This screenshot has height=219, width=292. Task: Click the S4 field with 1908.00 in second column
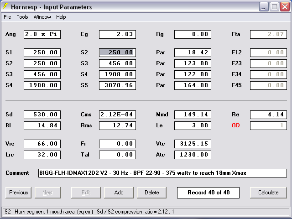coord(118,74)
